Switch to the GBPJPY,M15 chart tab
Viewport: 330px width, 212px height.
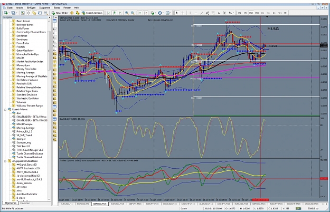point(135,204)
